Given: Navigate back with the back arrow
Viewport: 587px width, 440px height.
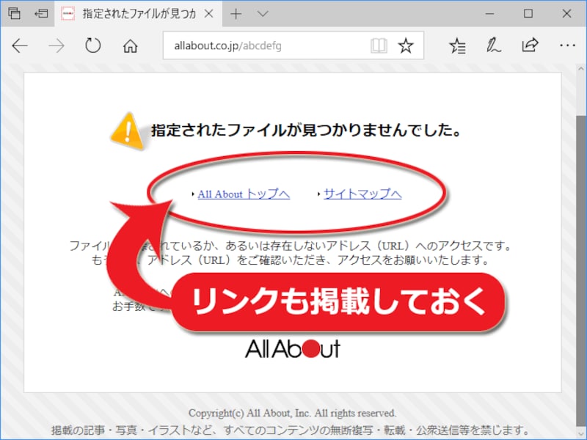Looking at the screenshot, I should click(20, 45).
